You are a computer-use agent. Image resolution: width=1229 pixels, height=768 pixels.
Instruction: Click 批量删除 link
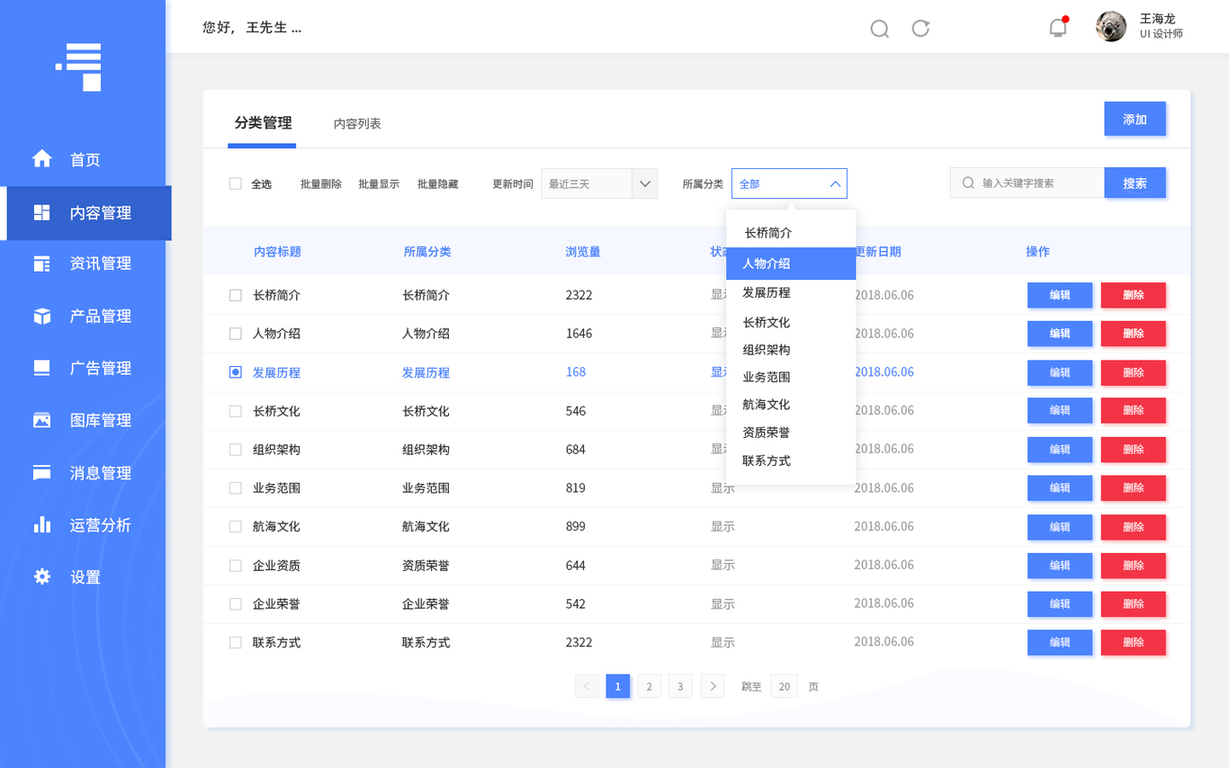pyautogui.click(x=321, y=183)
